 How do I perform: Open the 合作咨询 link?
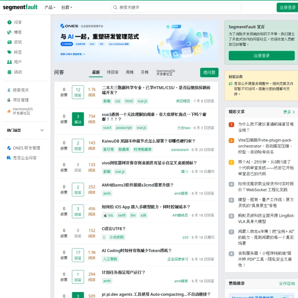click(286, 283)
